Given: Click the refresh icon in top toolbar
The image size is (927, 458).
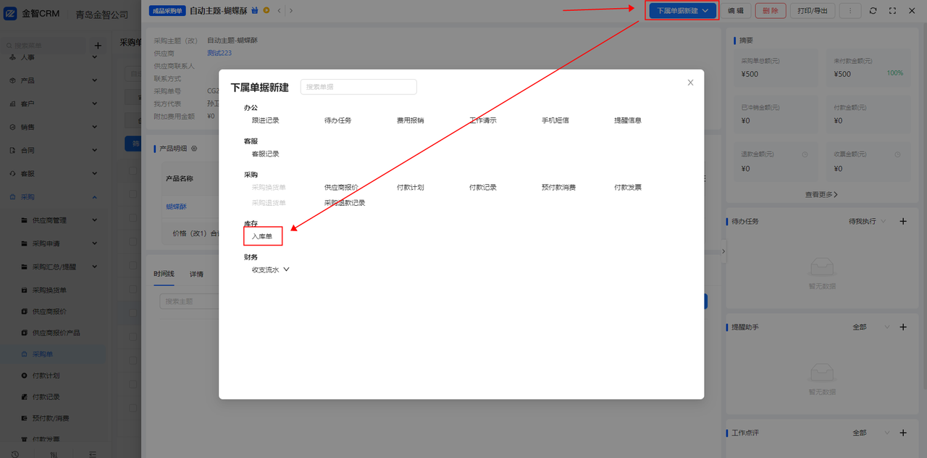Looking at the screenshot, I should click(x=873, y=11).
